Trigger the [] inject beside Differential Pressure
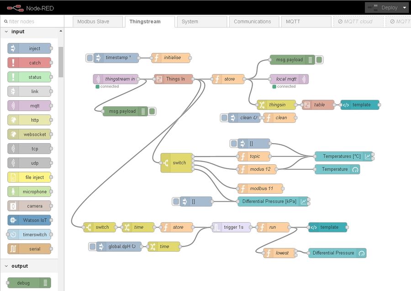This screenshot has height=291, width=411. pyautogui.click(x=176, y=201)
